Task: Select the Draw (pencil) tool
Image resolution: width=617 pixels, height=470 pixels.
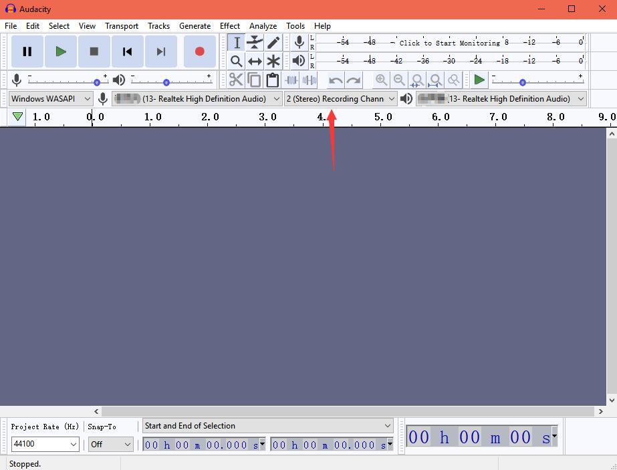Action: pyautogui.click(x=273, y=43)
